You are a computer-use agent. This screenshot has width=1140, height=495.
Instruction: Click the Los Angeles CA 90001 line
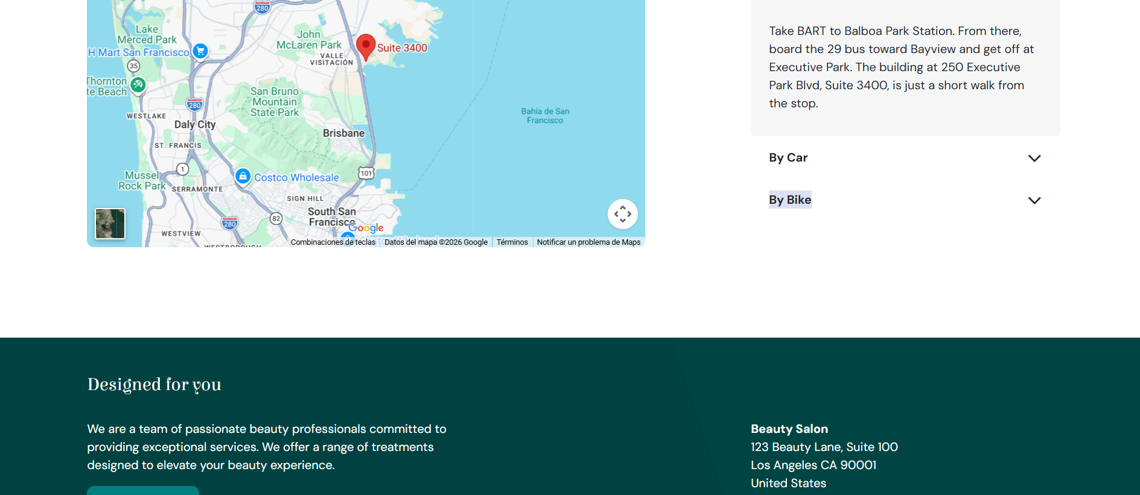coord(814,465)
